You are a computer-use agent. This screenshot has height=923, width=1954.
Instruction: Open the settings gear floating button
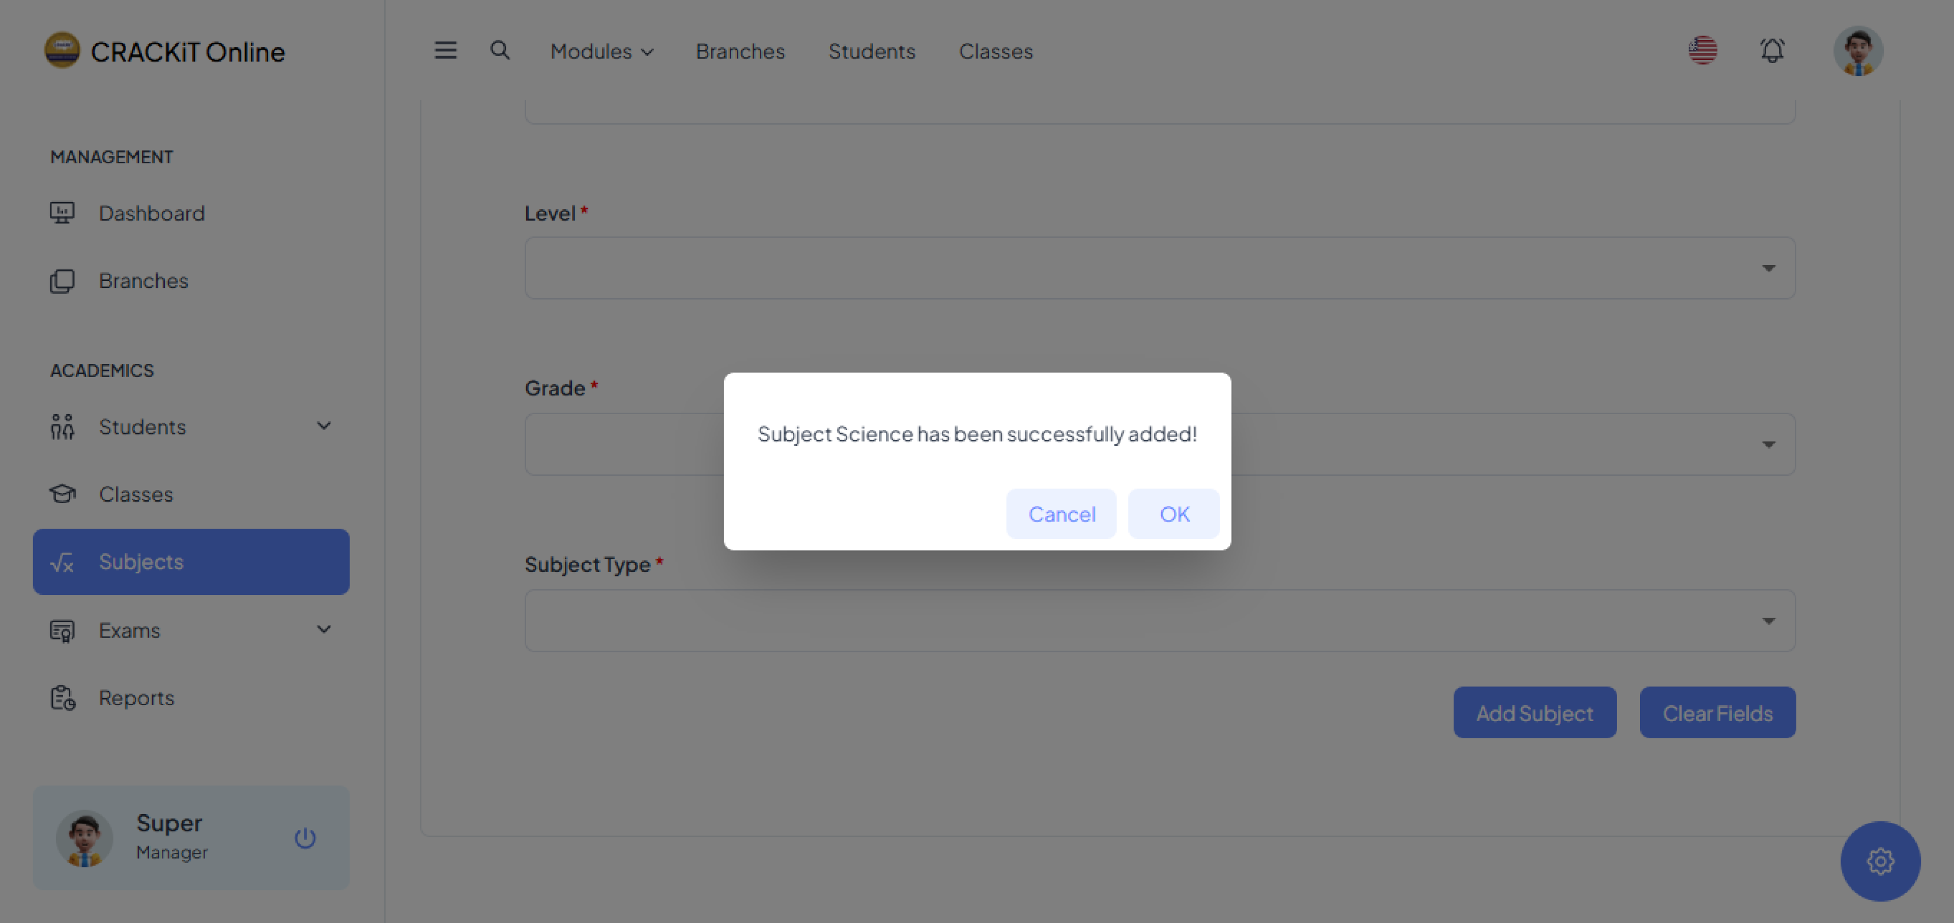[1880, 861]
